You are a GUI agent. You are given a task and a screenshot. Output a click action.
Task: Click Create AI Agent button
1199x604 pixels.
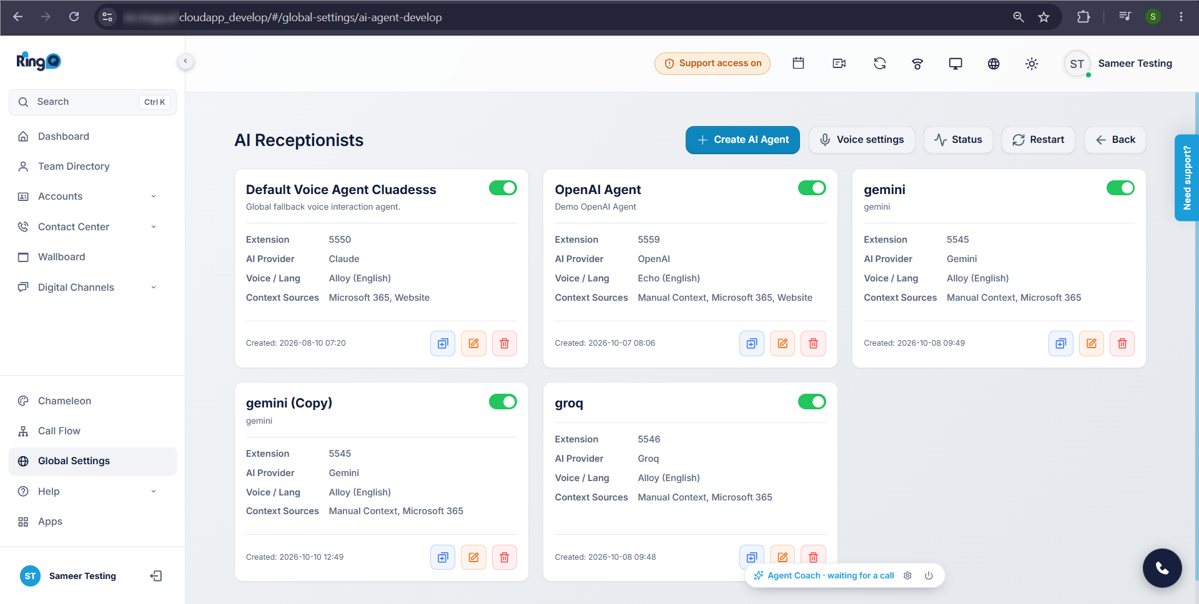coord(743,140)
